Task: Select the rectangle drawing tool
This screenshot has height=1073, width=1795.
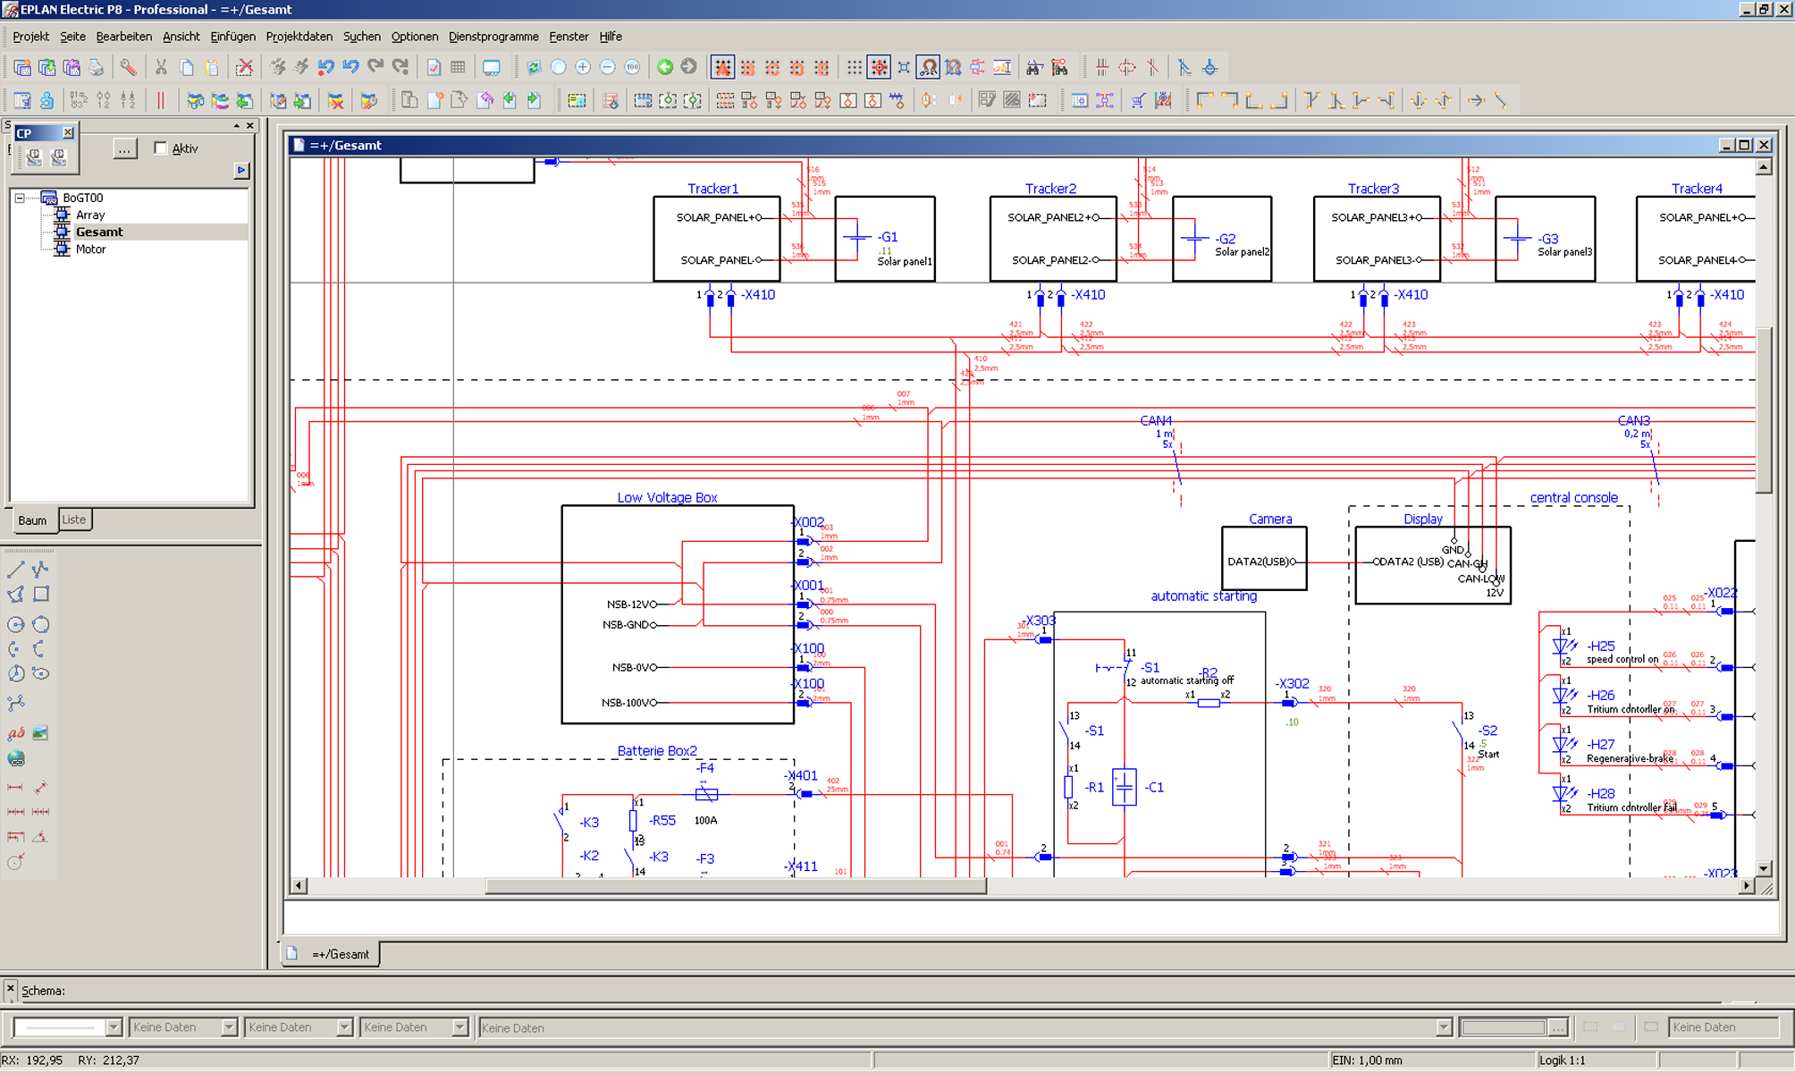Action: coord(41,594)
